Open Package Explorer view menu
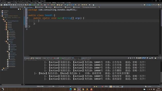Screen dimensions: 162x91 [22, 9]
